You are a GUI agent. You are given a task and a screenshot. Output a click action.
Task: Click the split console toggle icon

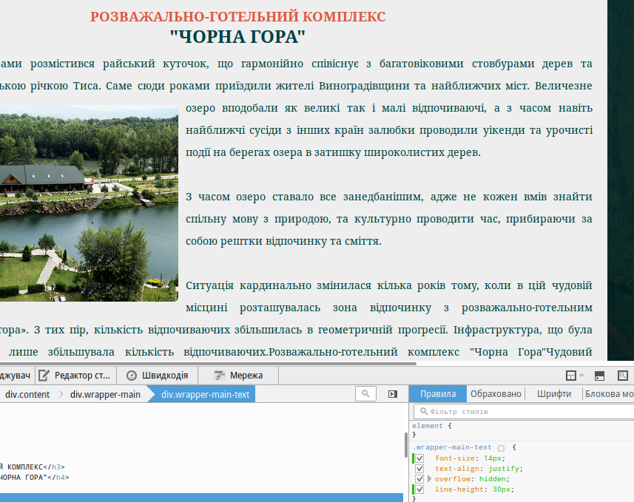[600, 376]
